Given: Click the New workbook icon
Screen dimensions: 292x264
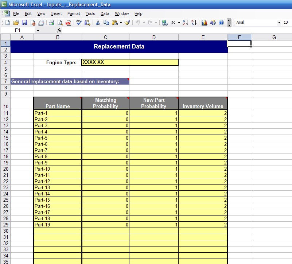Looking at the screenshot, I should pyautogui.click(x=7, y=23).
